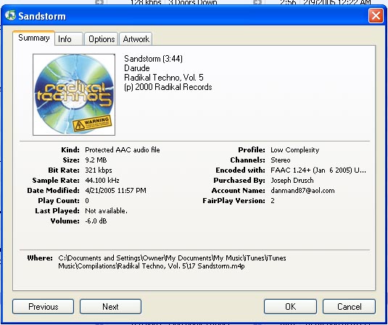This screenshot has width=388, height=325.
Task: Switch to the Info tab
Action: tap(69, 39)
